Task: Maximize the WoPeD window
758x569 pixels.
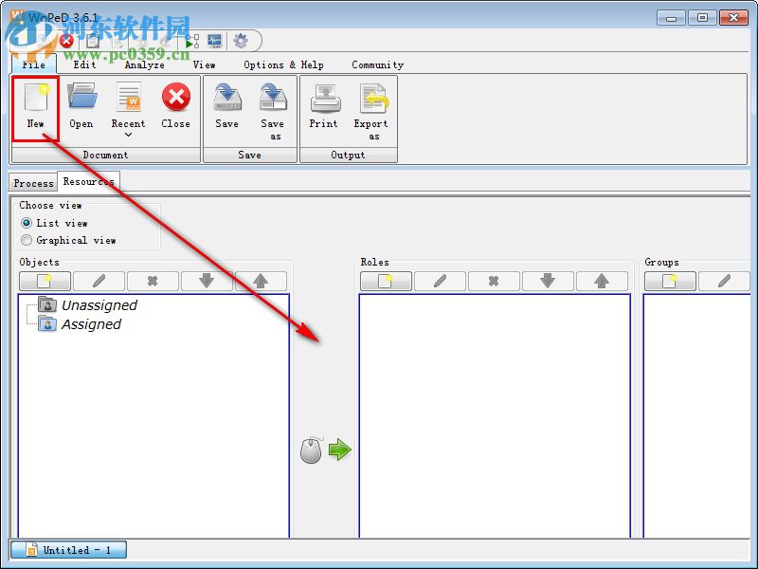Action: (702, 18)
